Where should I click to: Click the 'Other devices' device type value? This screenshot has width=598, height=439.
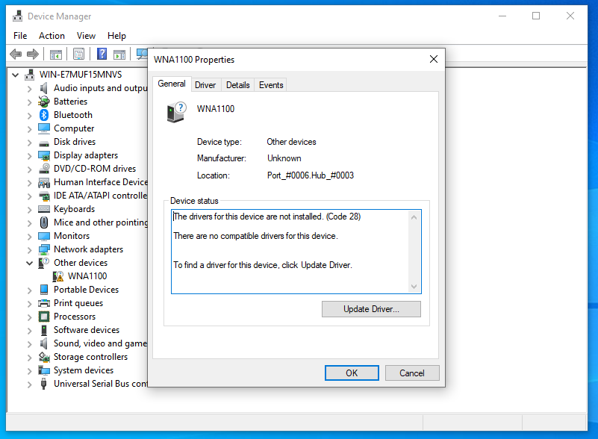[291, 142]
